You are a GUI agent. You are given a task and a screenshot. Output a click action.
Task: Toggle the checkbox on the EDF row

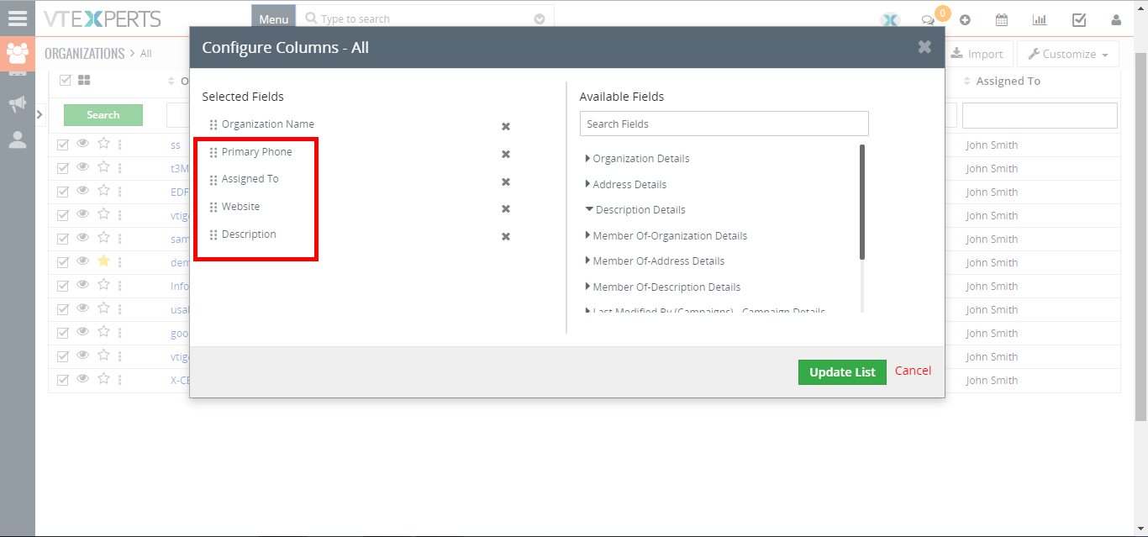pyautogui.click(x=63, y=192)
